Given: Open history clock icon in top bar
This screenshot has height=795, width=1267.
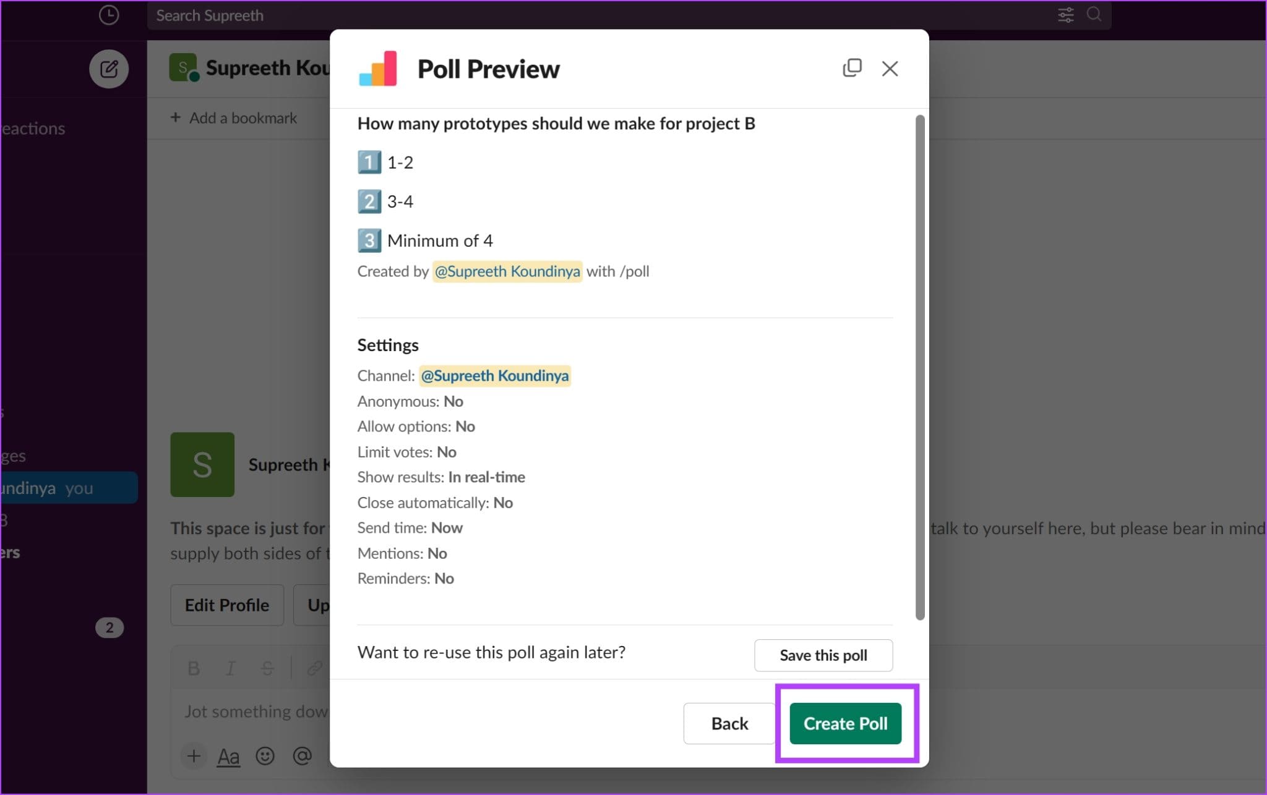Looking at the screenshot, I should pyautogui.click(x=109, y=15).
